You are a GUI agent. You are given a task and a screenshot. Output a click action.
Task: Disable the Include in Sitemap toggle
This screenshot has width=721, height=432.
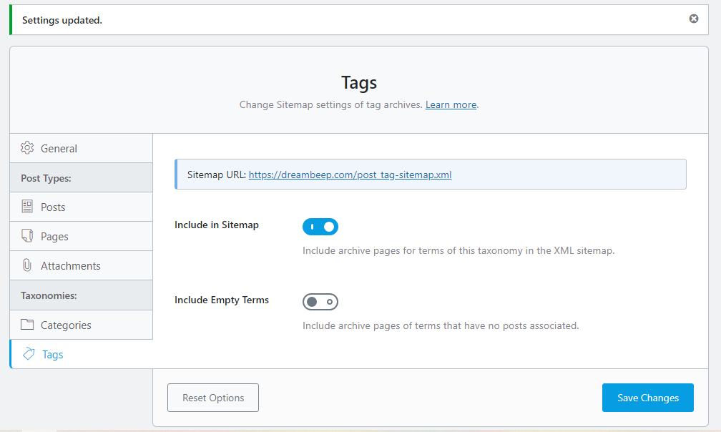pos(320,227)
